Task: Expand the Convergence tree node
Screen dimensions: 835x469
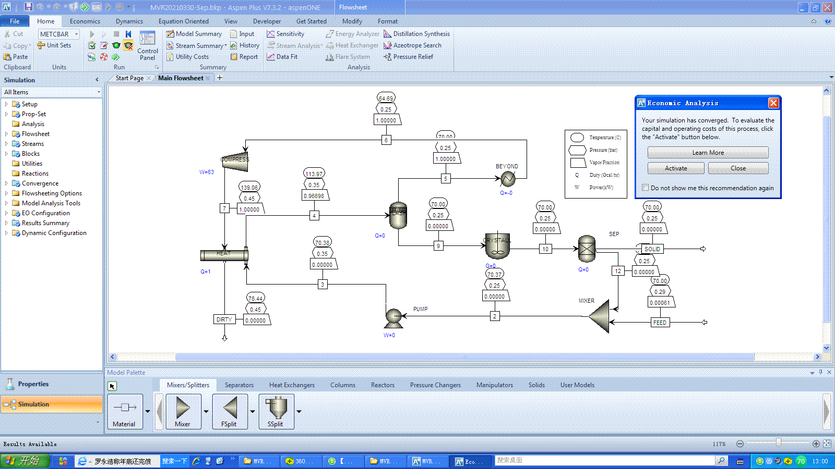Action: pyautogui.click(x=6, y=183)
